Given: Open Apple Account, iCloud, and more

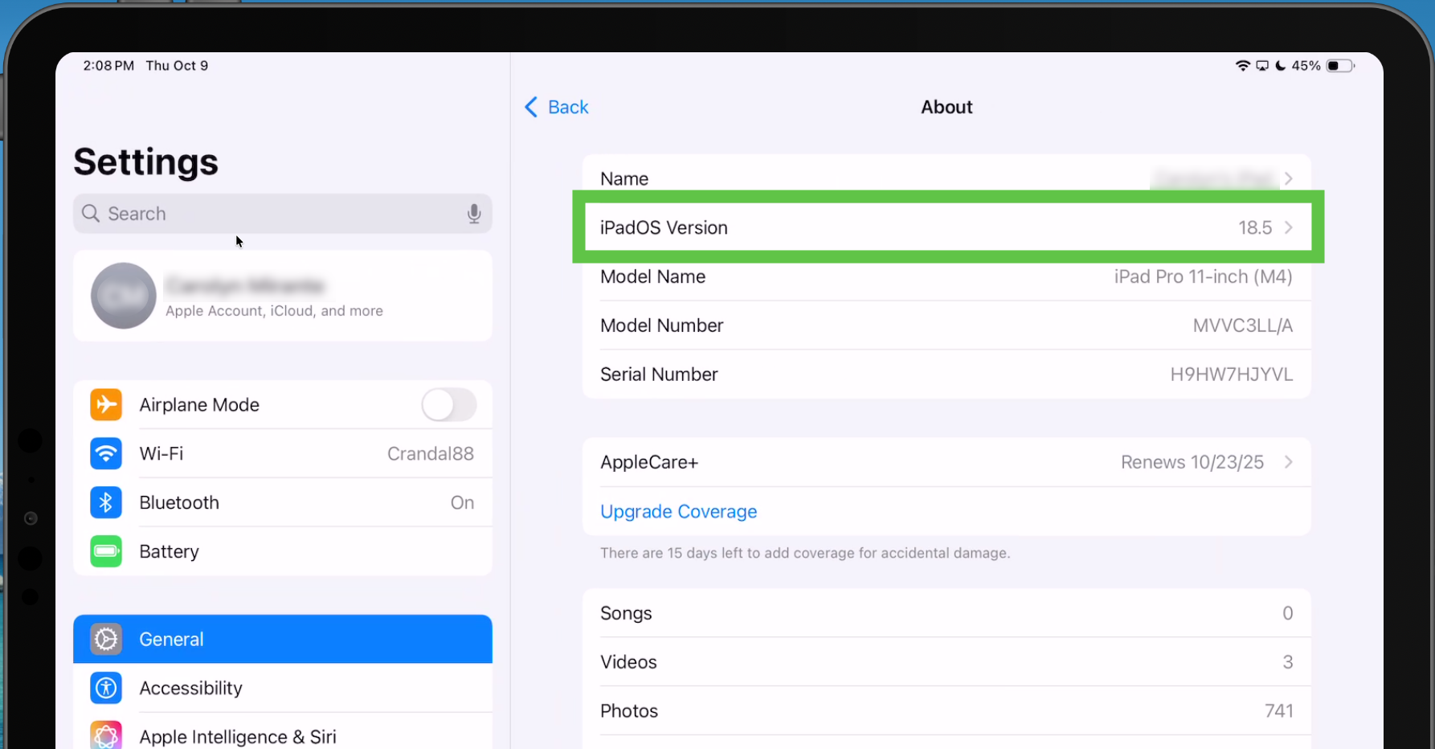Looking at the screenshot, I should (283, 296).
